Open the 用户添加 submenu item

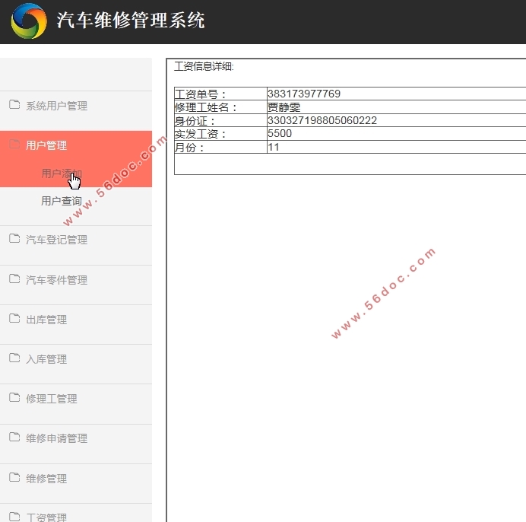61,173
